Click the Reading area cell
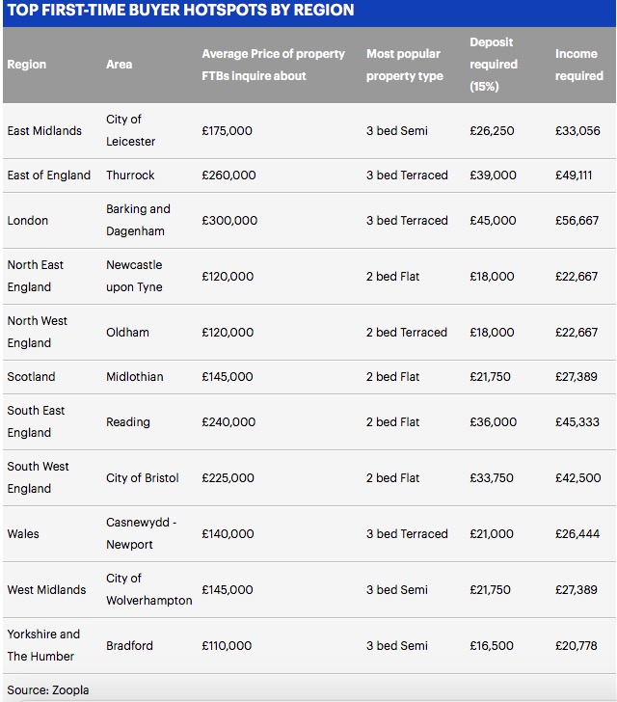617x702 pixels. pyautogui.click(x=128, y=421)
